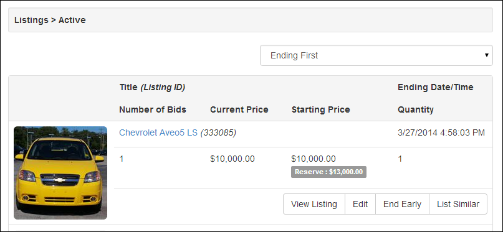Open the Chevrolet Aveo5 LS listing link
Image resolution: width=503 pixels, height=232 pixels.
pyautogui.click(x=158, y=133)
